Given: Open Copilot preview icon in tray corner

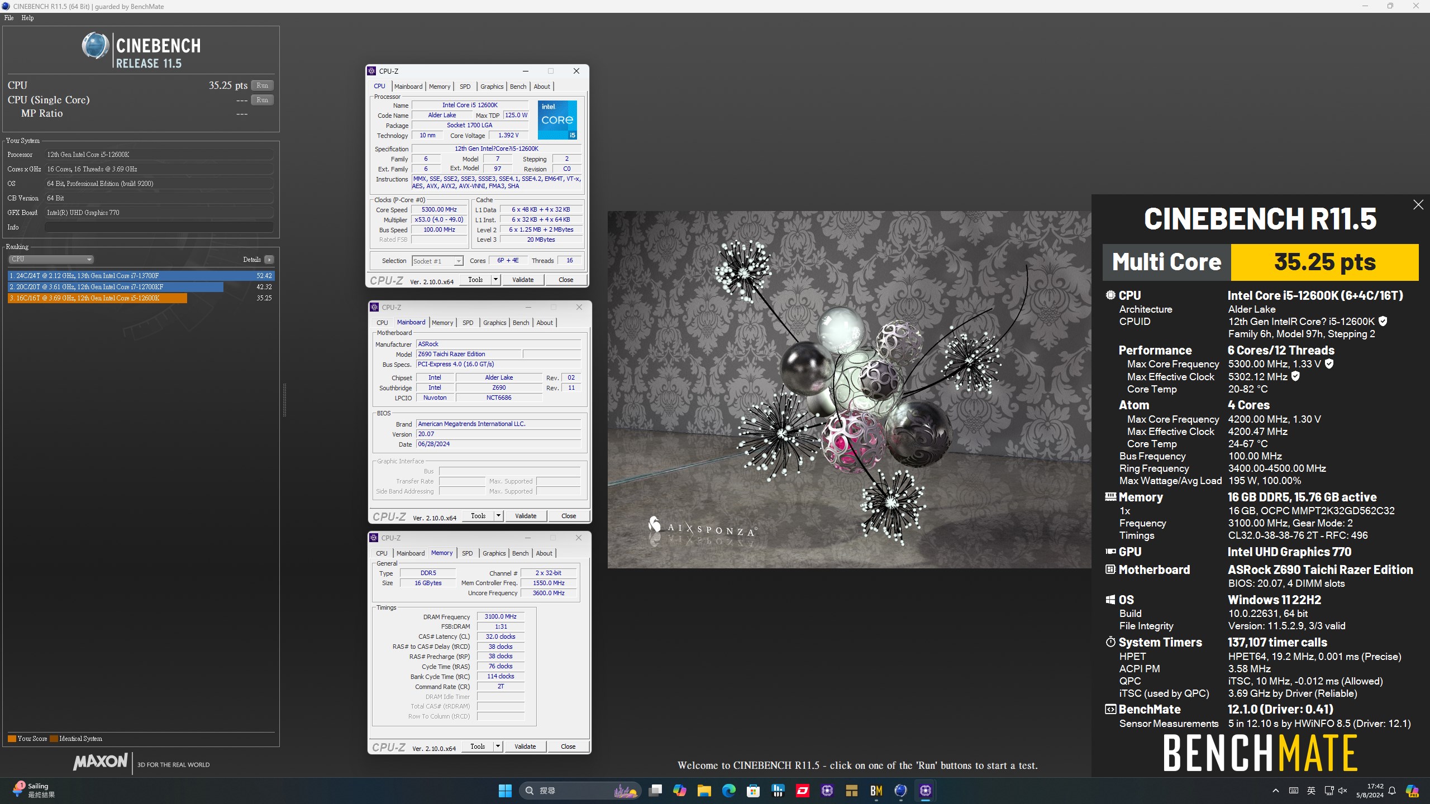Looking at the screenshot, I should [x=1412, y=791].
